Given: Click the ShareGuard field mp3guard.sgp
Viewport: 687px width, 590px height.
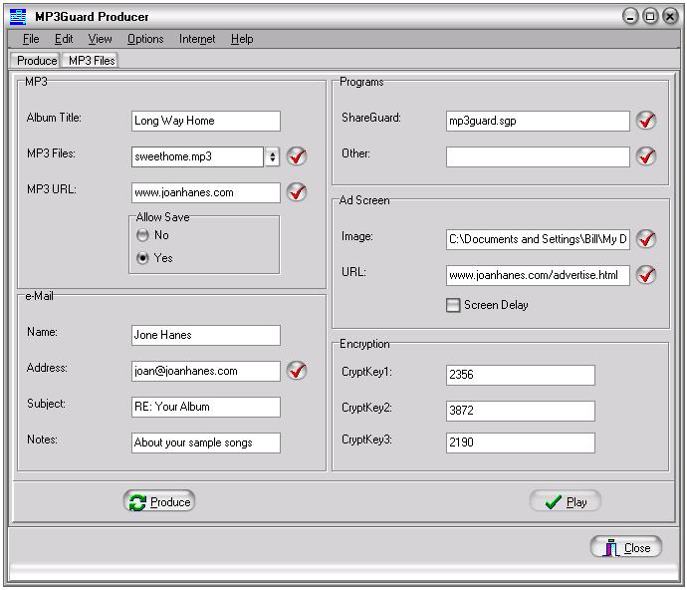Looking at the screenshot, I should 538,121.
